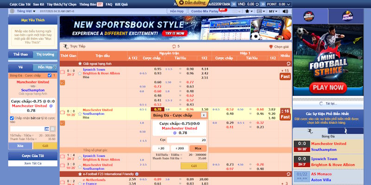Toggle the accept any odds checkbox
Viewport: 371px width, 185px height.
point(12,118)
